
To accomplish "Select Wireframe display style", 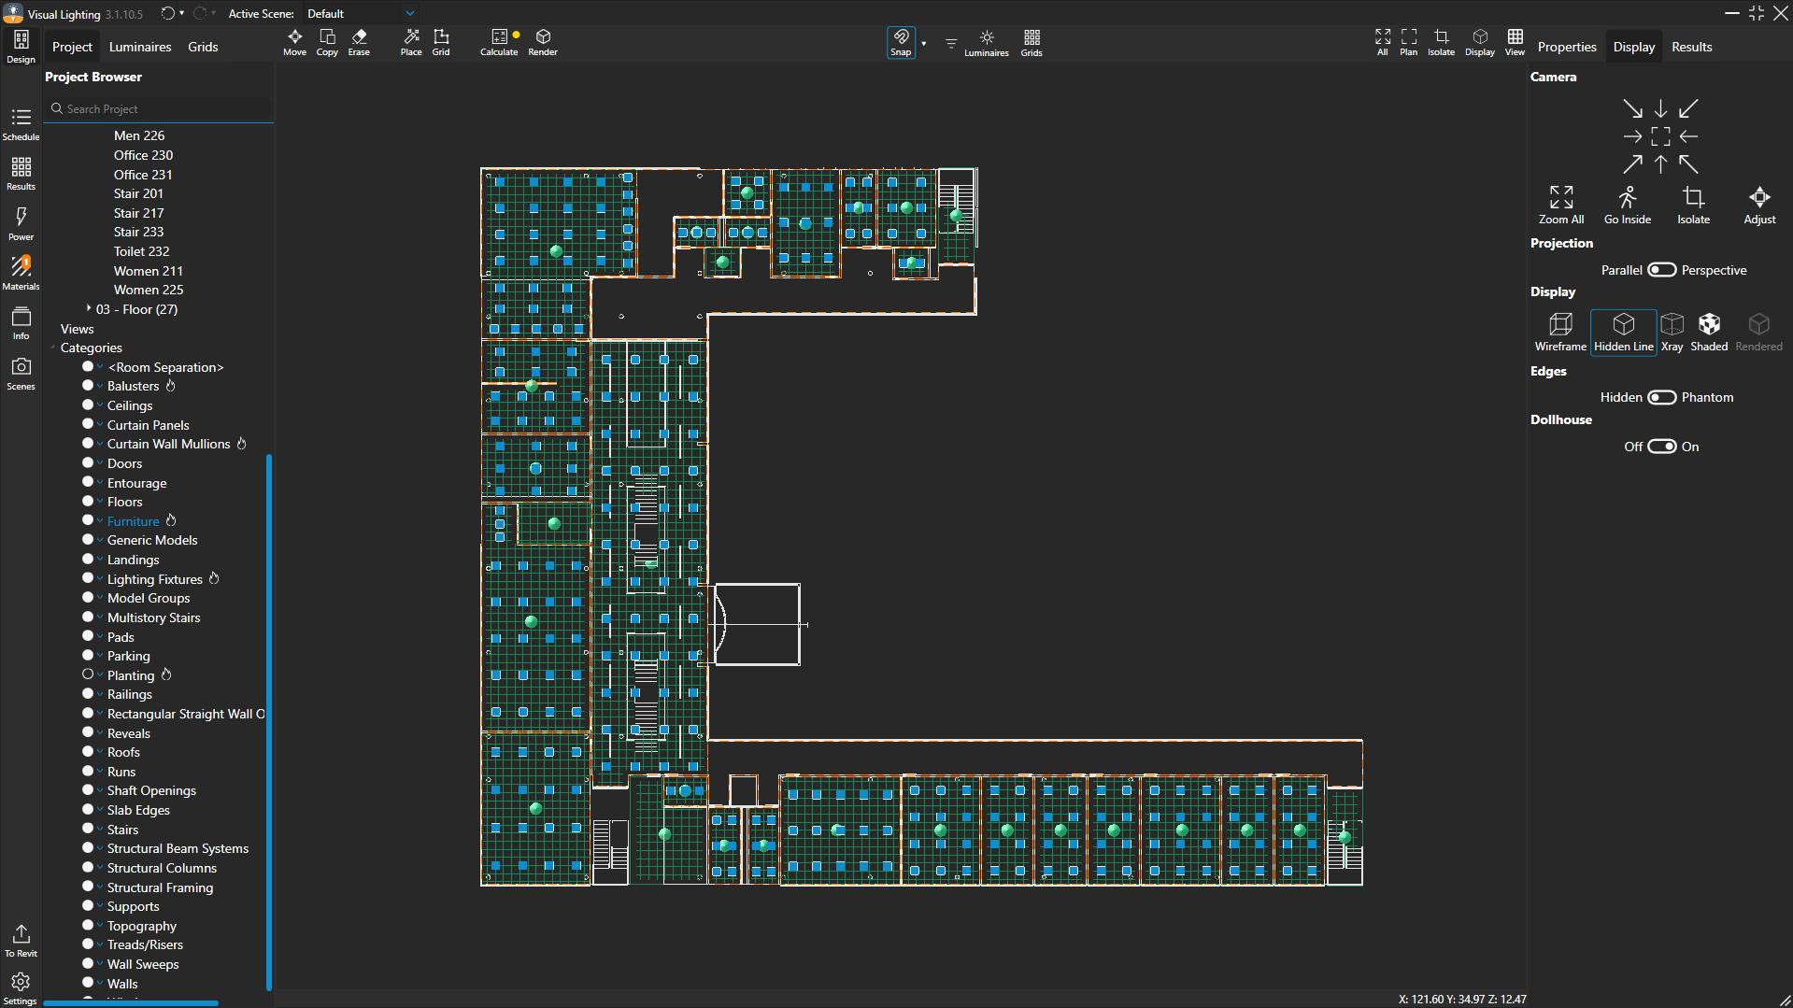I will pyautogui.click(x=1559, y=332).
